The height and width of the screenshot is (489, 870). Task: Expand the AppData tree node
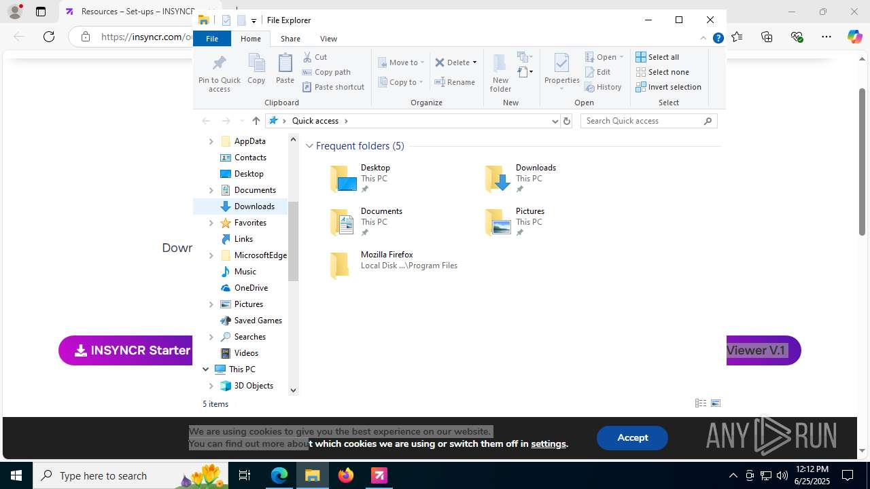tap(211, 141)
